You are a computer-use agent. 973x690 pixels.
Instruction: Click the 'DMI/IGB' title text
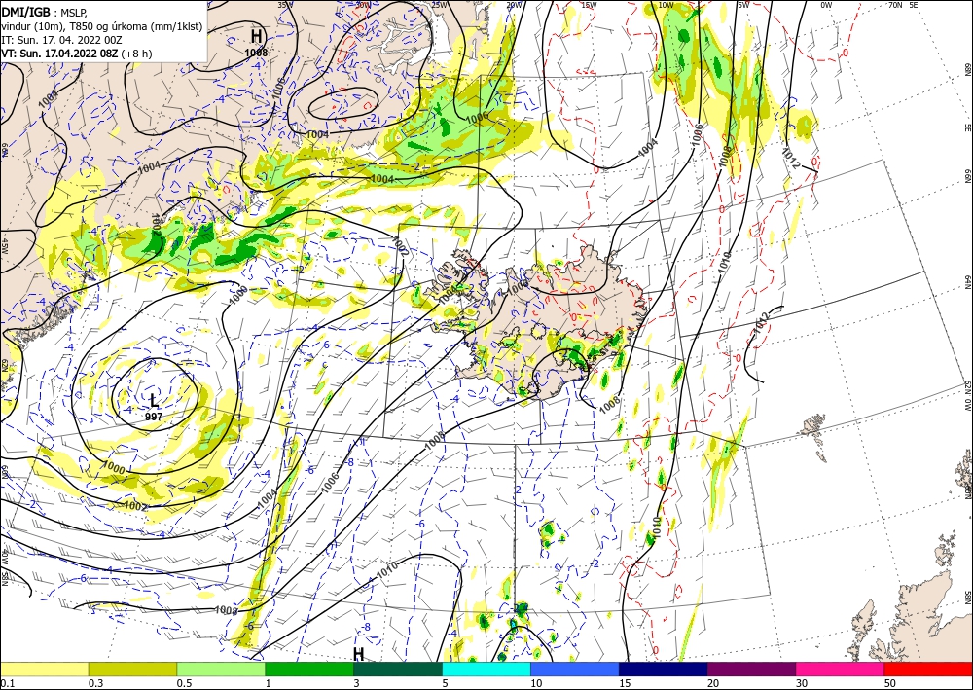point(25,11)
